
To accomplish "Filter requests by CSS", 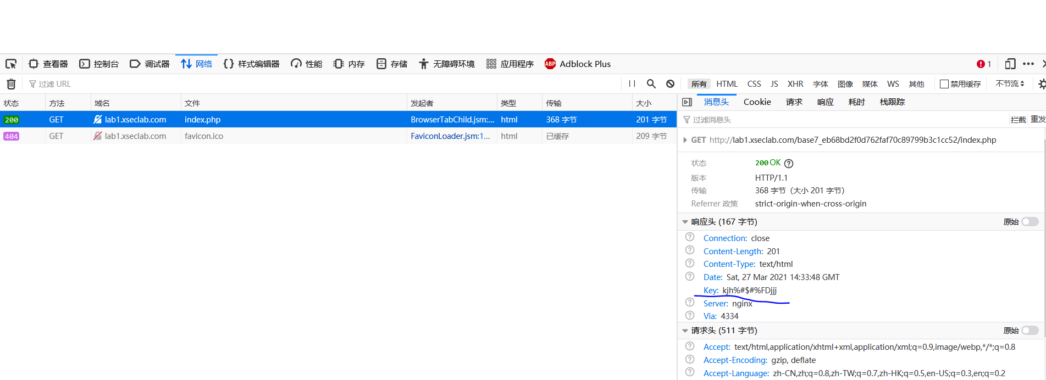I will point(754,84).
